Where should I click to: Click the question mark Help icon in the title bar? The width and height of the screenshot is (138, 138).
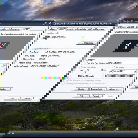click(46, 23)
